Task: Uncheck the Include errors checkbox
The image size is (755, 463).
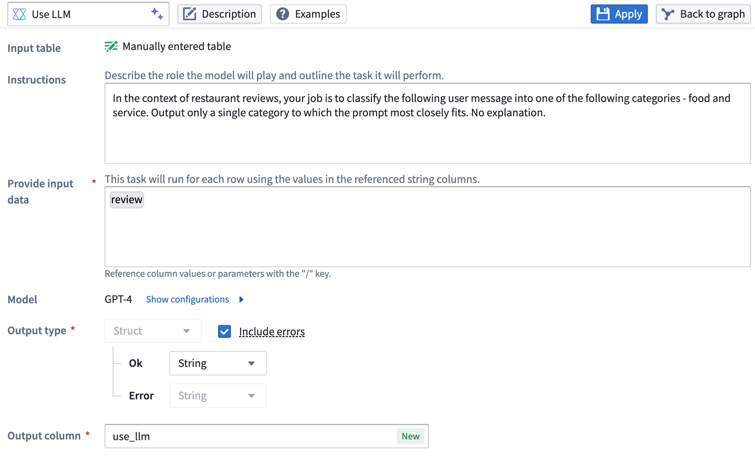Action: [x=224, y=331]
